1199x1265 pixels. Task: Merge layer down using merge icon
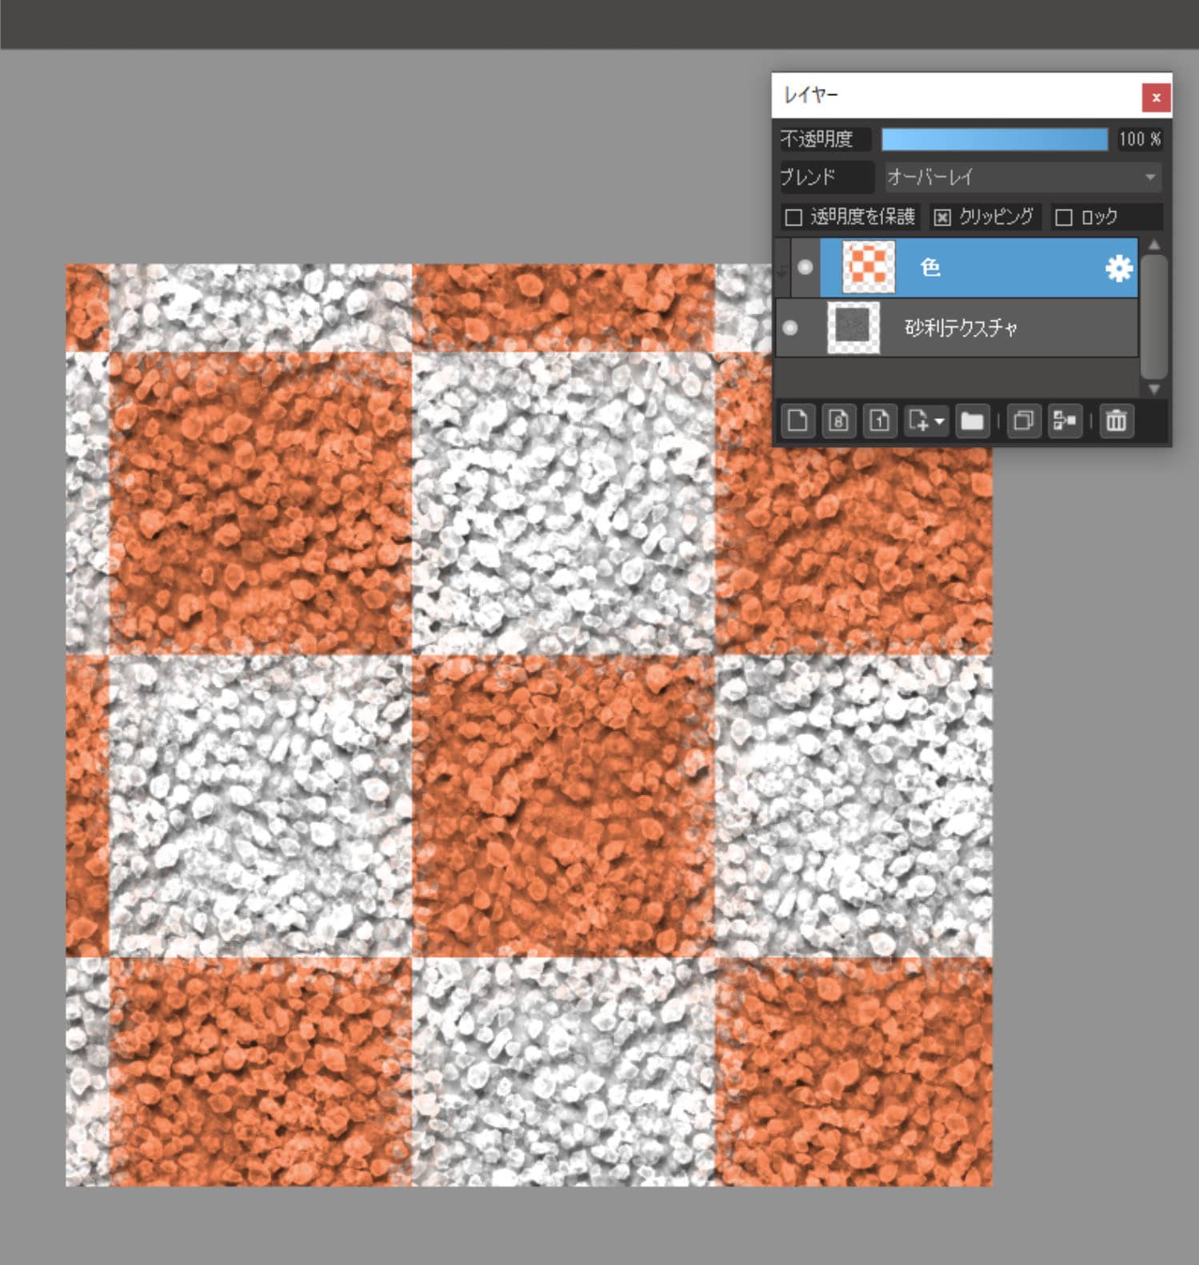click(x=1065, y=421)
